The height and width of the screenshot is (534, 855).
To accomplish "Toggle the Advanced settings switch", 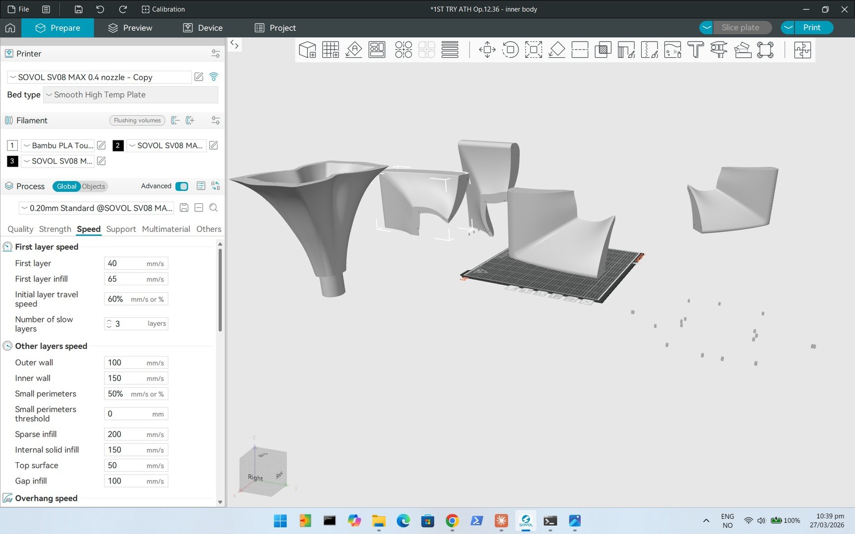I will click(182, 186).
